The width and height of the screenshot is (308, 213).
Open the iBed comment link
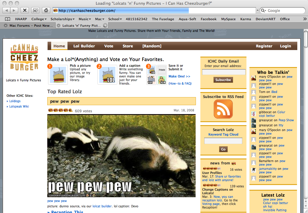click(274, 92)
